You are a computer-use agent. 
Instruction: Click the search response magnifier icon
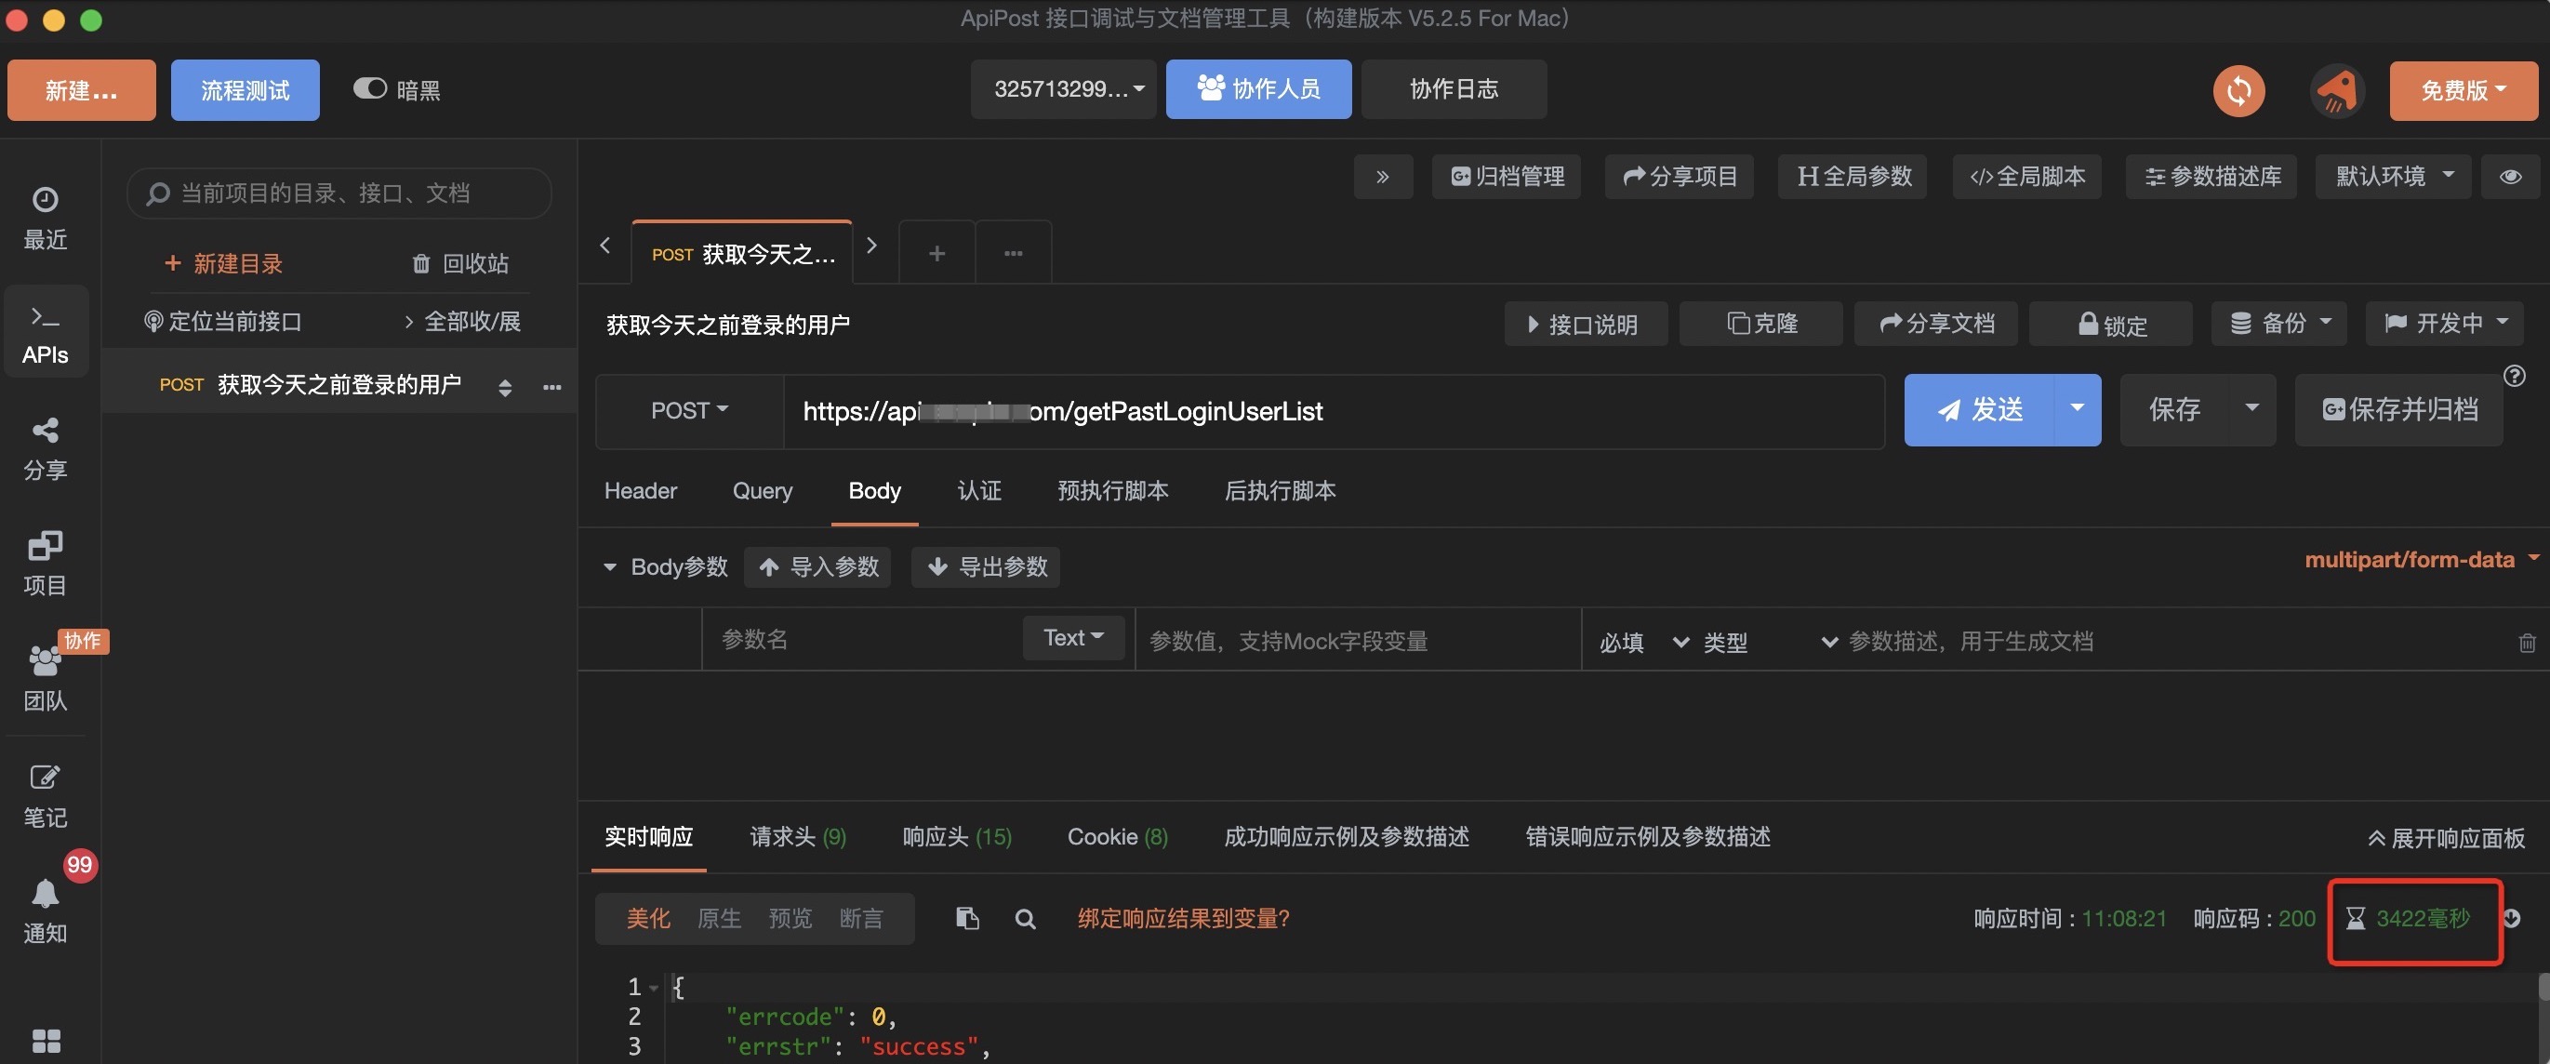pyautogui.click(x=1025, y=919)
